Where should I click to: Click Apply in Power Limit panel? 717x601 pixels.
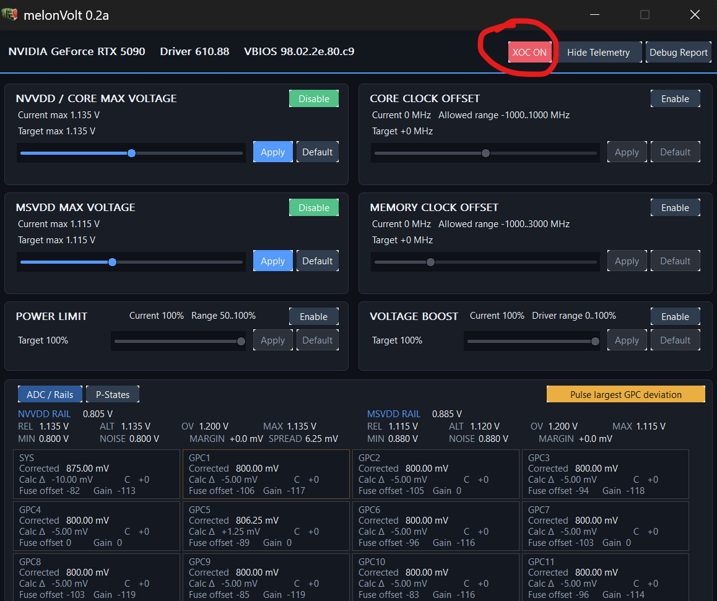coord(273,340)
